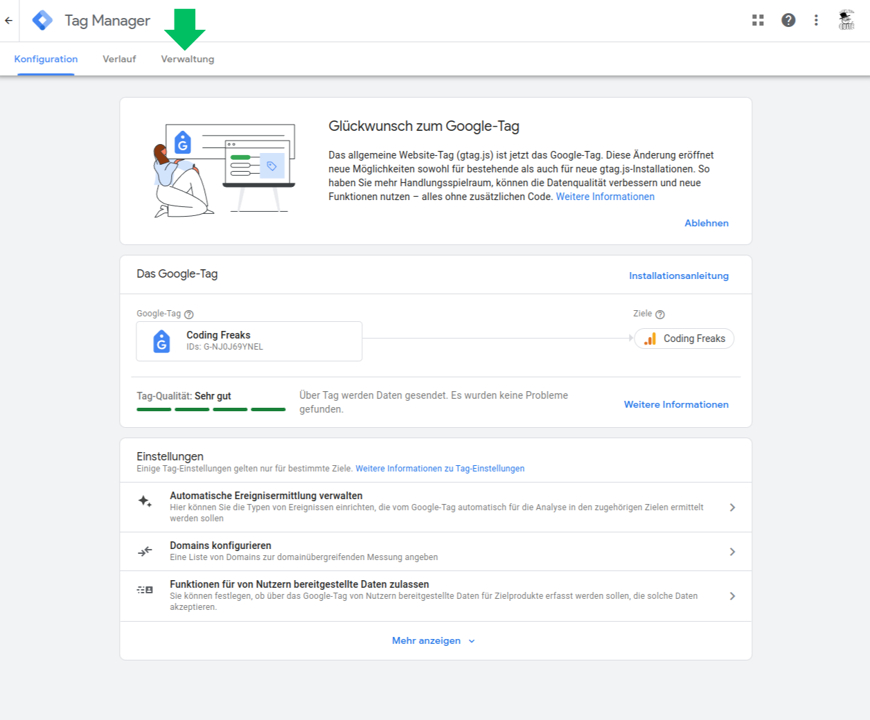The height and width of the screenshot is (720, 870).
Task: Click Funktionen für von Nutzern bereitgestellte Daten title
Action: [299, 584]
